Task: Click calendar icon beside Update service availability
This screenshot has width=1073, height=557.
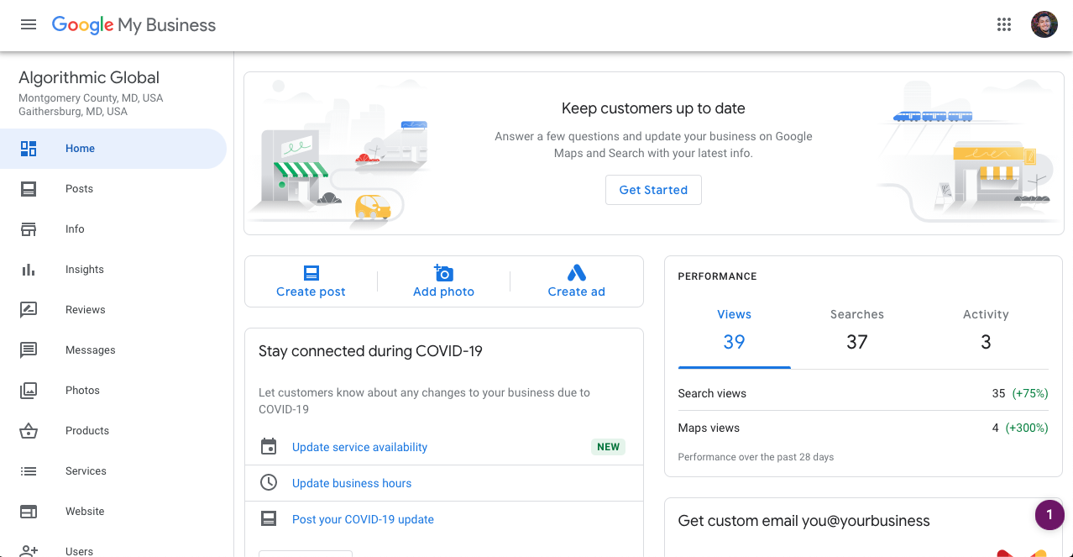Action: [x=269, y=447]
